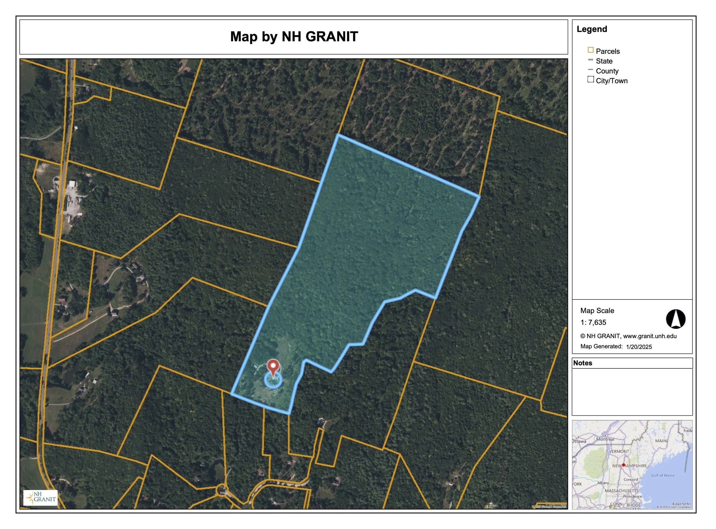Image resolution: width=716 pixels, height=529 pixels.
Task: Click the County legend line symbol
Action: (591, 70)
